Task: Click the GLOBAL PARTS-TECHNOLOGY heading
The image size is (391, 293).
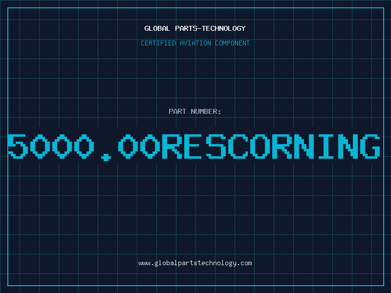Action: pos(195,28)
